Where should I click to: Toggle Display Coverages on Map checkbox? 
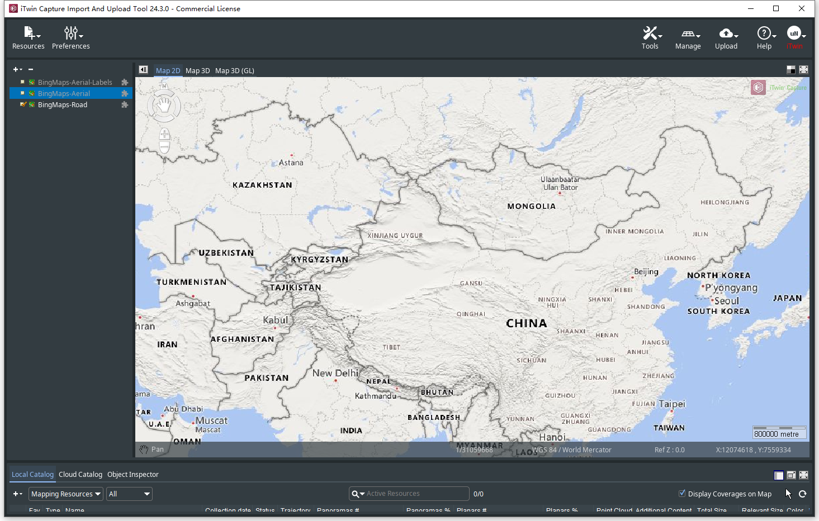point(682,494)
